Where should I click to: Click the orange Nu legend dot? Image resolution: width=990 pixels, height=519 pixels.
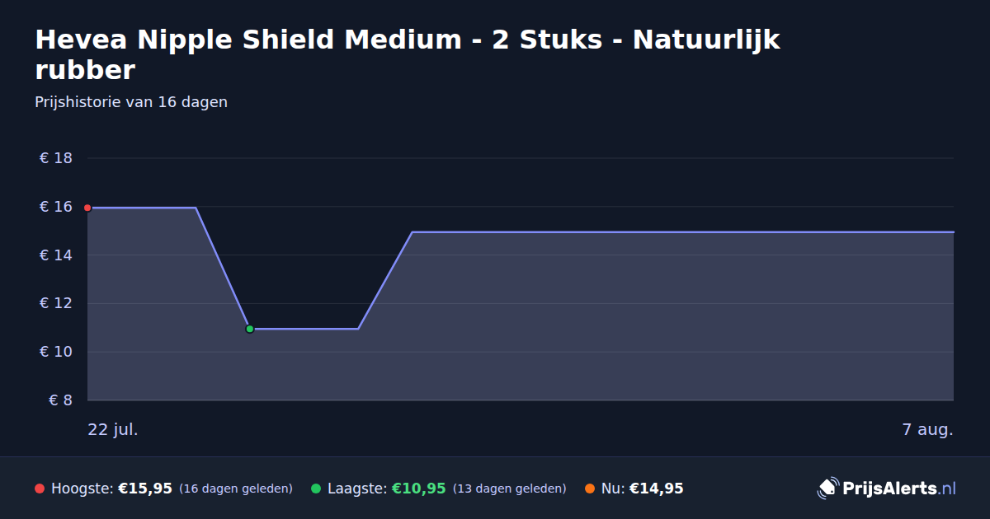pyautogui.click(x=590, y=489)
